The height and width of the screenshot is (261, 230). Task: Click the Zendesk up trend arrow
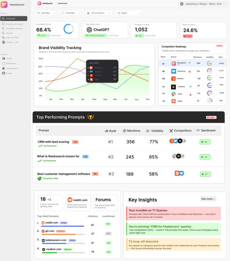tap(190, 86)
